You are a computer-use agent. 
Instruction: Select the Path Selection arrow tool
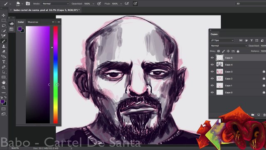[x=3, y=72]
